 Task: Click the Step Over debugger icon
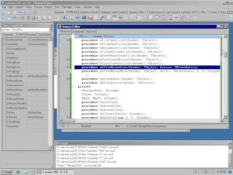44,18
